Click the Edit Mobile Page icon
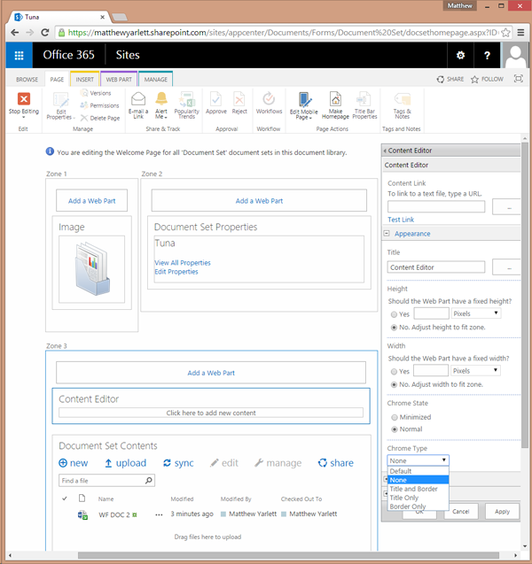The image size is (532, 564). click(304, 100)
